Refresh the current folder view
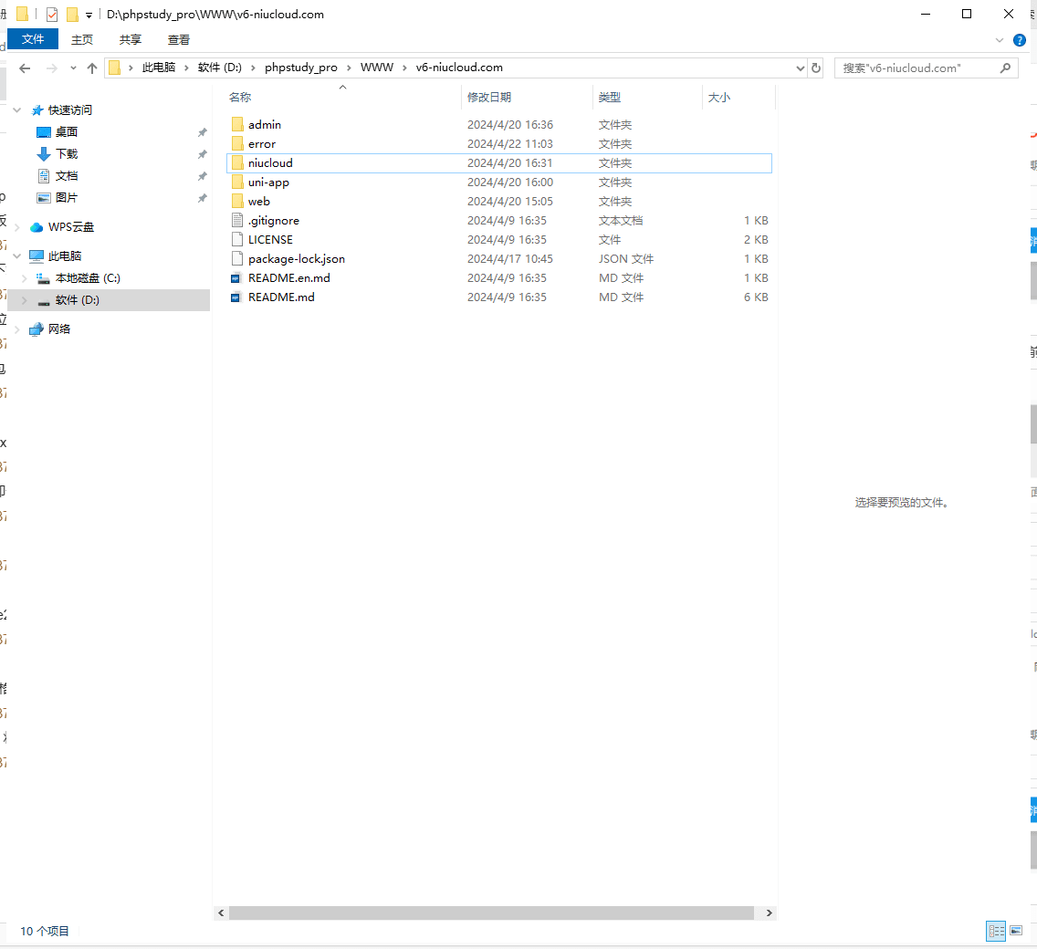1037x949 pixels. point(816,68)
